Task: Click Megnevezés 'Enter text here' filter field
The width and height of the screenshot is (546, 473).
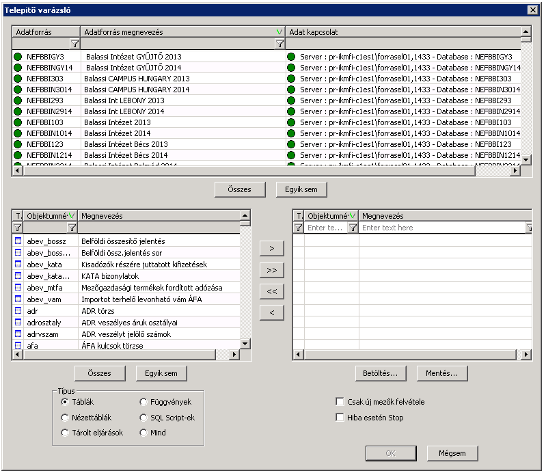Action: coord(442,228)
